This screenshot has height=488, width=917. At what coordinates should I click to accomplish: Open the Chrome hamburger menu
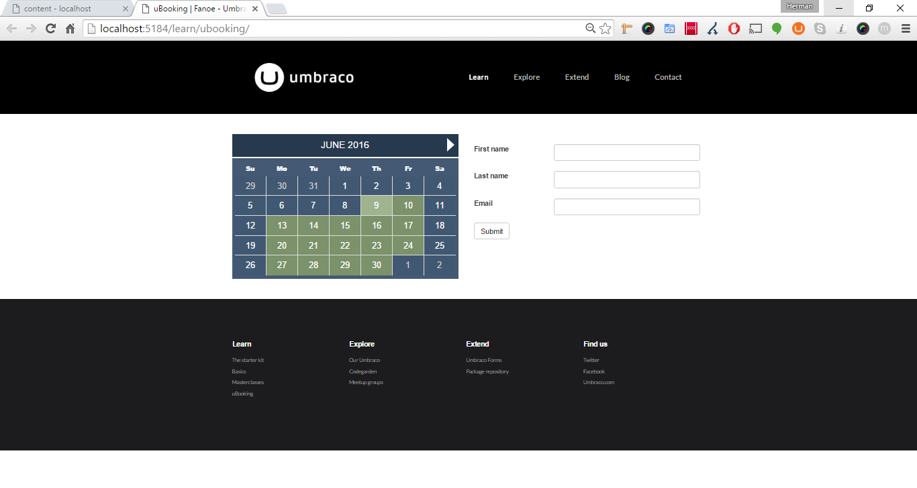(905, 28)
